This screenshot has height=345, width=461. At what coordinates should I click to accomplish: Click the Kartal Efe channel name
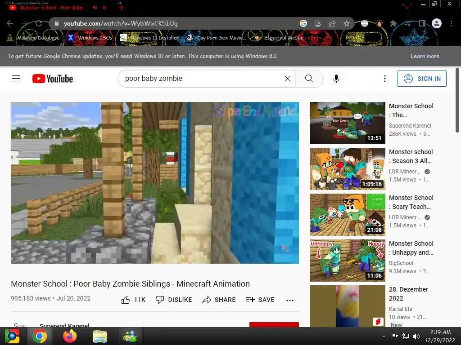click(400, 309)
